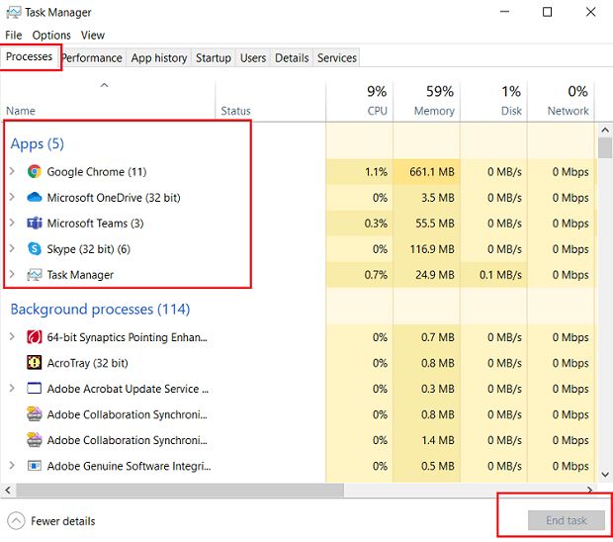
Task: Click the horizontal scrollbar thumb
Action: [x=180, y=490]
